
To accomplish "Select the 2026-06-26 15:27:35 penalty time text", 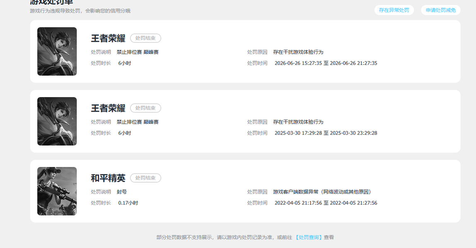I will click(x=298, y=63).
